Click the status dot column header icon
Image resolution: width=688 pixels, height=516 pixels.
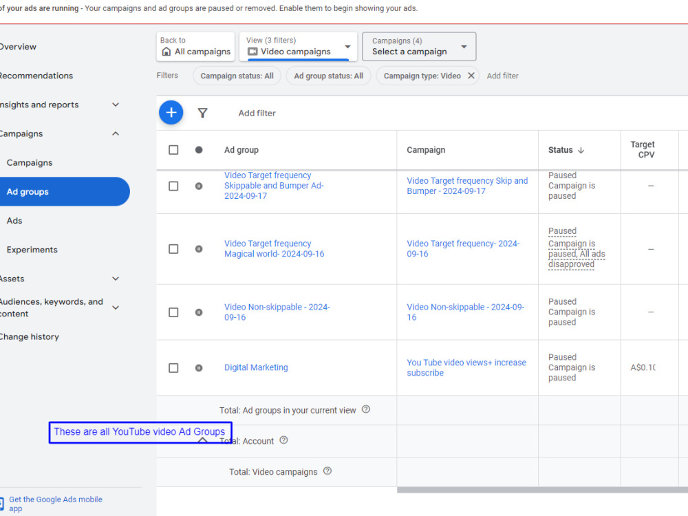pos(199,150)
